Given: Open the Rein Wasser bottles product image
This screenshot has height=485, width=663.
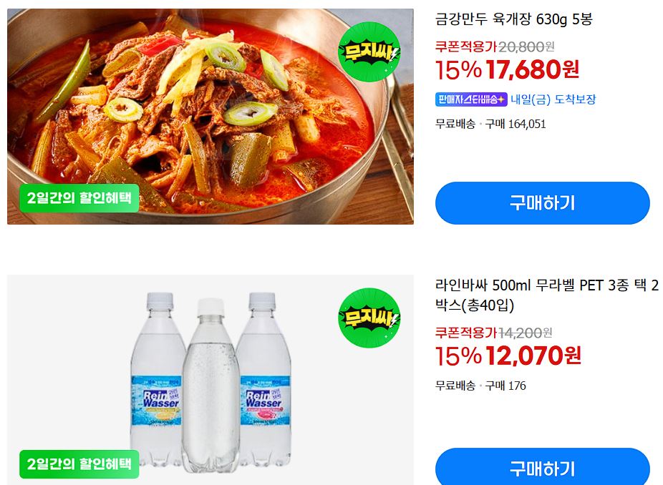Looking at the screenshot, I should point(210,380).
